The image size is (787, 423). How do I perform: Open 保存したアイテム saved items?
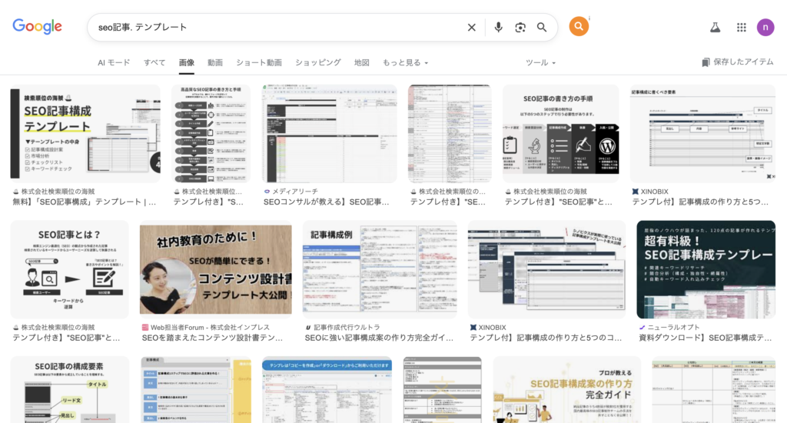click(x=738, y=62)
